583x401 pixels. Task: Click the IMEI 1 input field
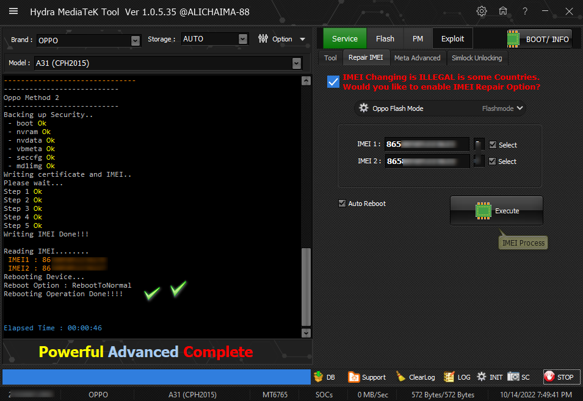pyautogui.click(x=427, y=144)
